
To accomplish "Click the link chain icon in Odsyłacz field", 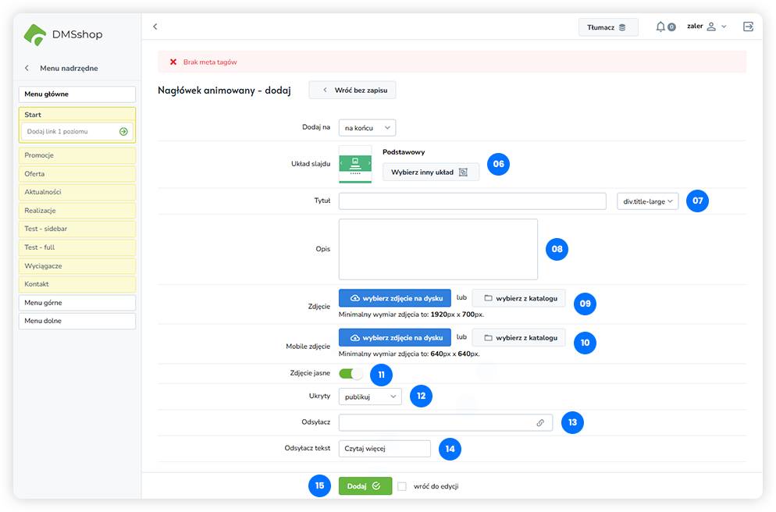I will click(x=540, y=422).
